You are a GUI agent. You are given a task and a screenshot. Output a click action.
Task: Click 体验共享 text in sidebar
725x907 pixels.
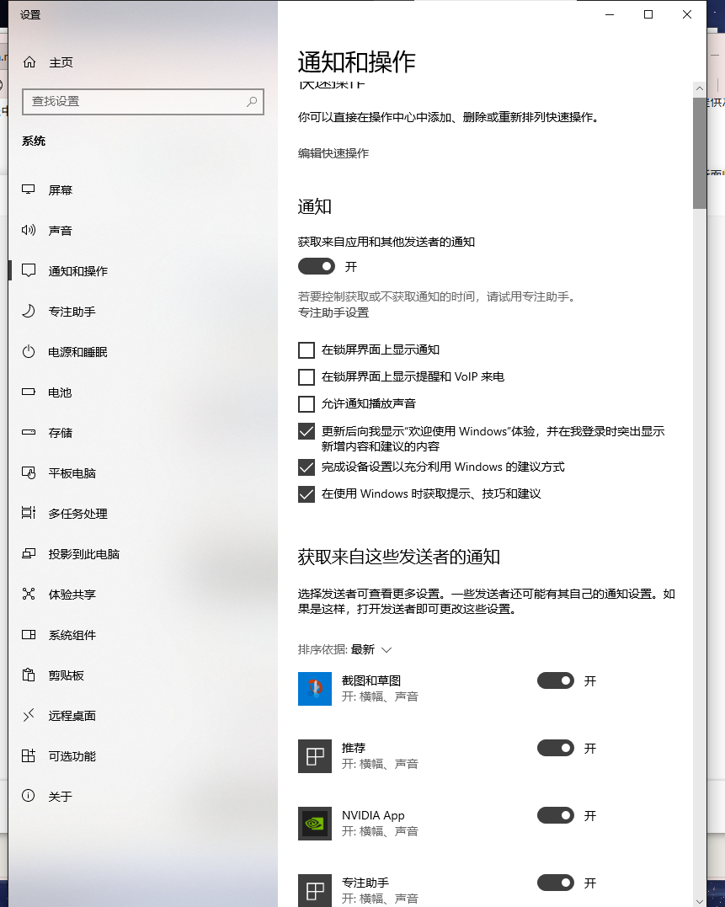(72, 595)
